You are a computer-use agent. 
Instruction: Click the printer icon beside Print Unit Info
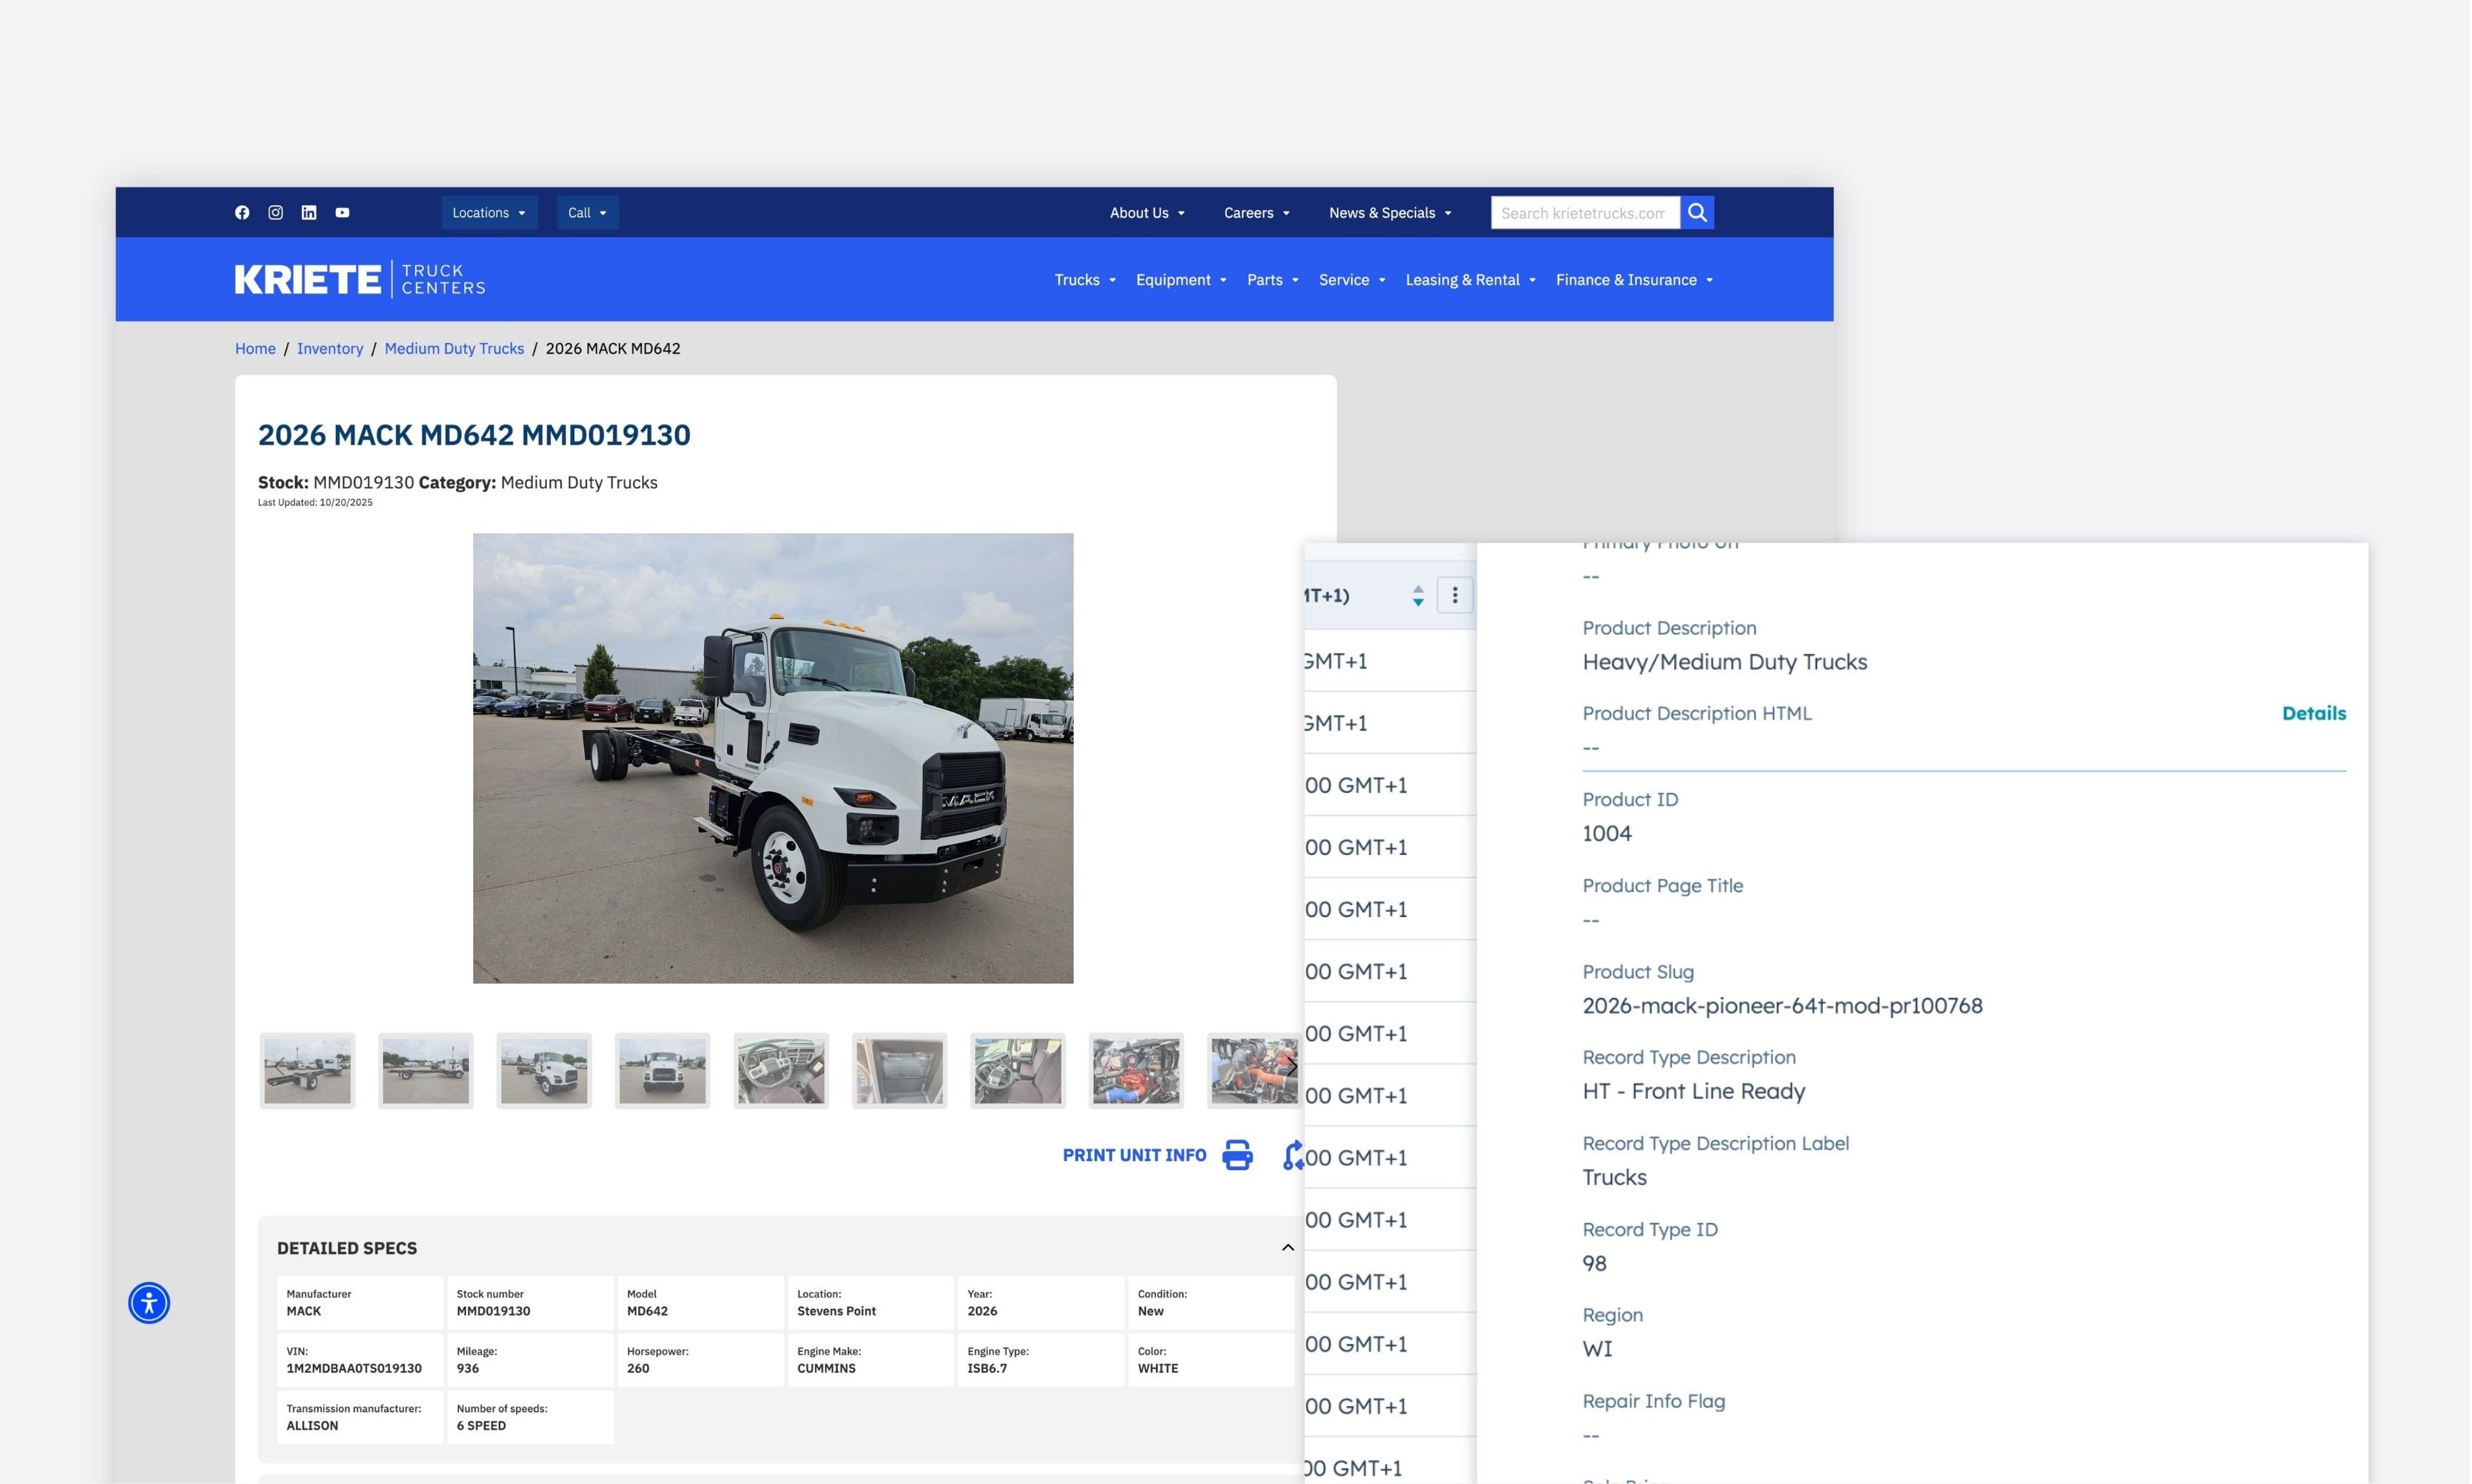(x=1237, y=1155)
